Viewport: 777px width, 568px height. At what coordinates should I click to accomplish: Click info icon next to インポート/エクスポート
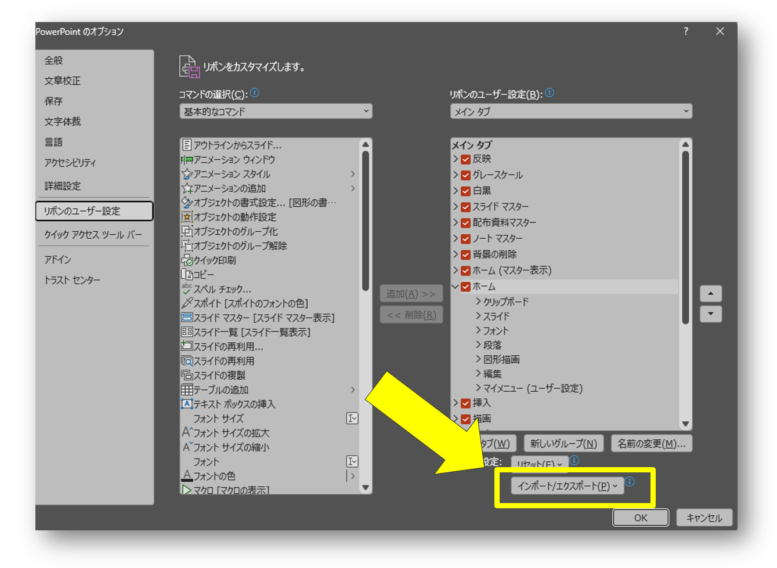pyautogui.click(x=630, y=482)
